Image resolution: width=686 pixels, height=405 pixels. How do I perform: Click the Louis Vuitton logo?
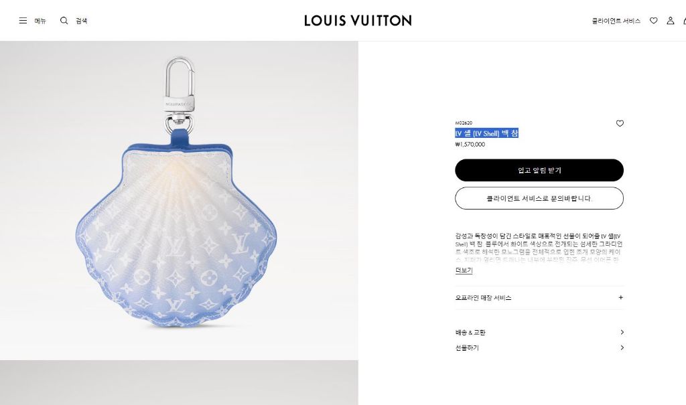(x=358, y=21)
